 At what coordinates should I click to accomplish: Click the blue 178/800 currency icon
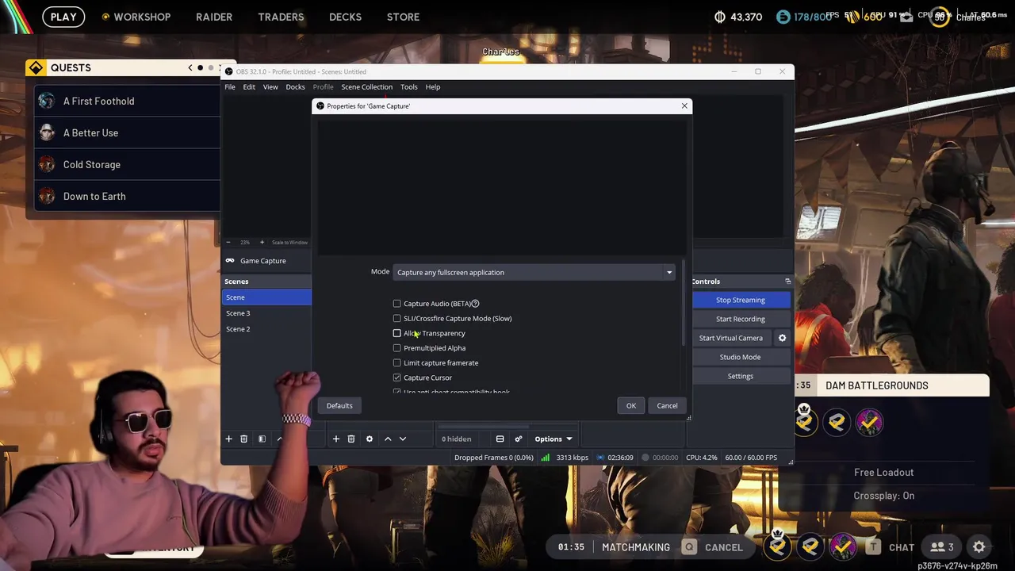[783, 17]
